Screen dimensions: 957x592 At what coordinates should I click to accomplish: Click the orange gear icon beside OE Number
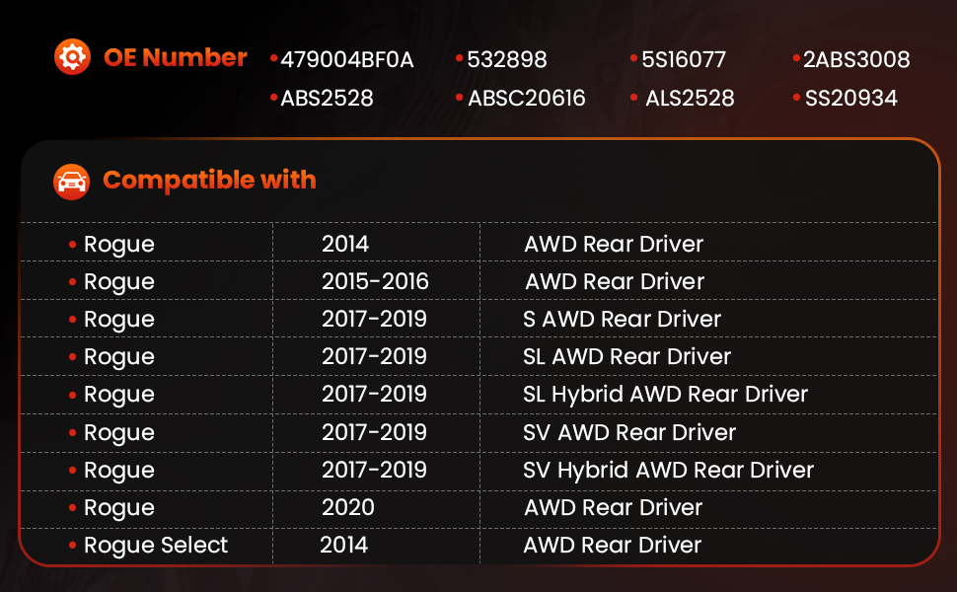click(72, 57)
